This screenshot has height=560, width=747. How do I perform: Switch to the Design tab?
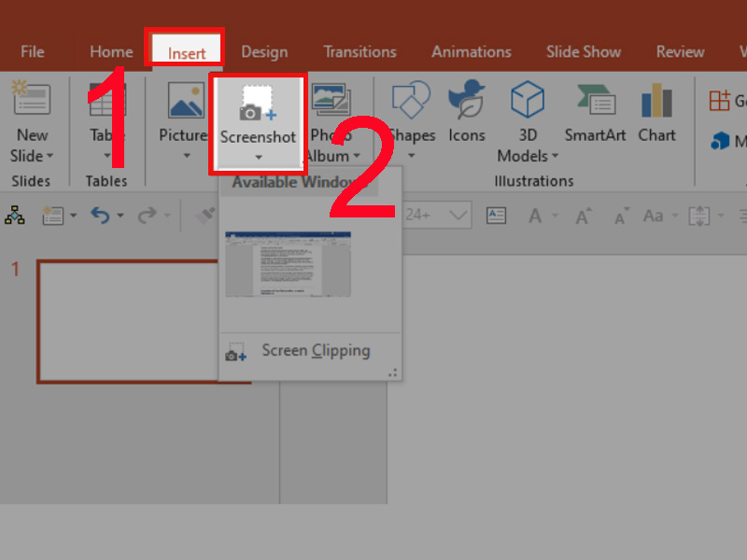[x=264, y=51]
